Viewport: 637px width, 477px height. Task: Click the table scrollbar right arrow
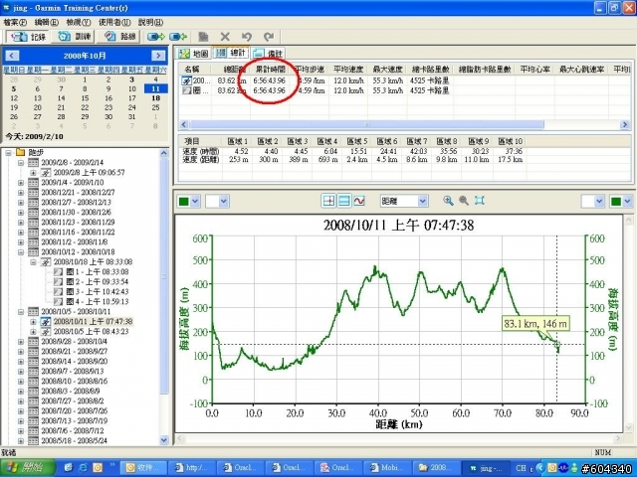[x=625, y=124]
